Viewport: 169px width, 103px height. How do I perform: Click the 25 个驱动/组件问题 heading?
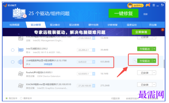click(x=49, y=14)
